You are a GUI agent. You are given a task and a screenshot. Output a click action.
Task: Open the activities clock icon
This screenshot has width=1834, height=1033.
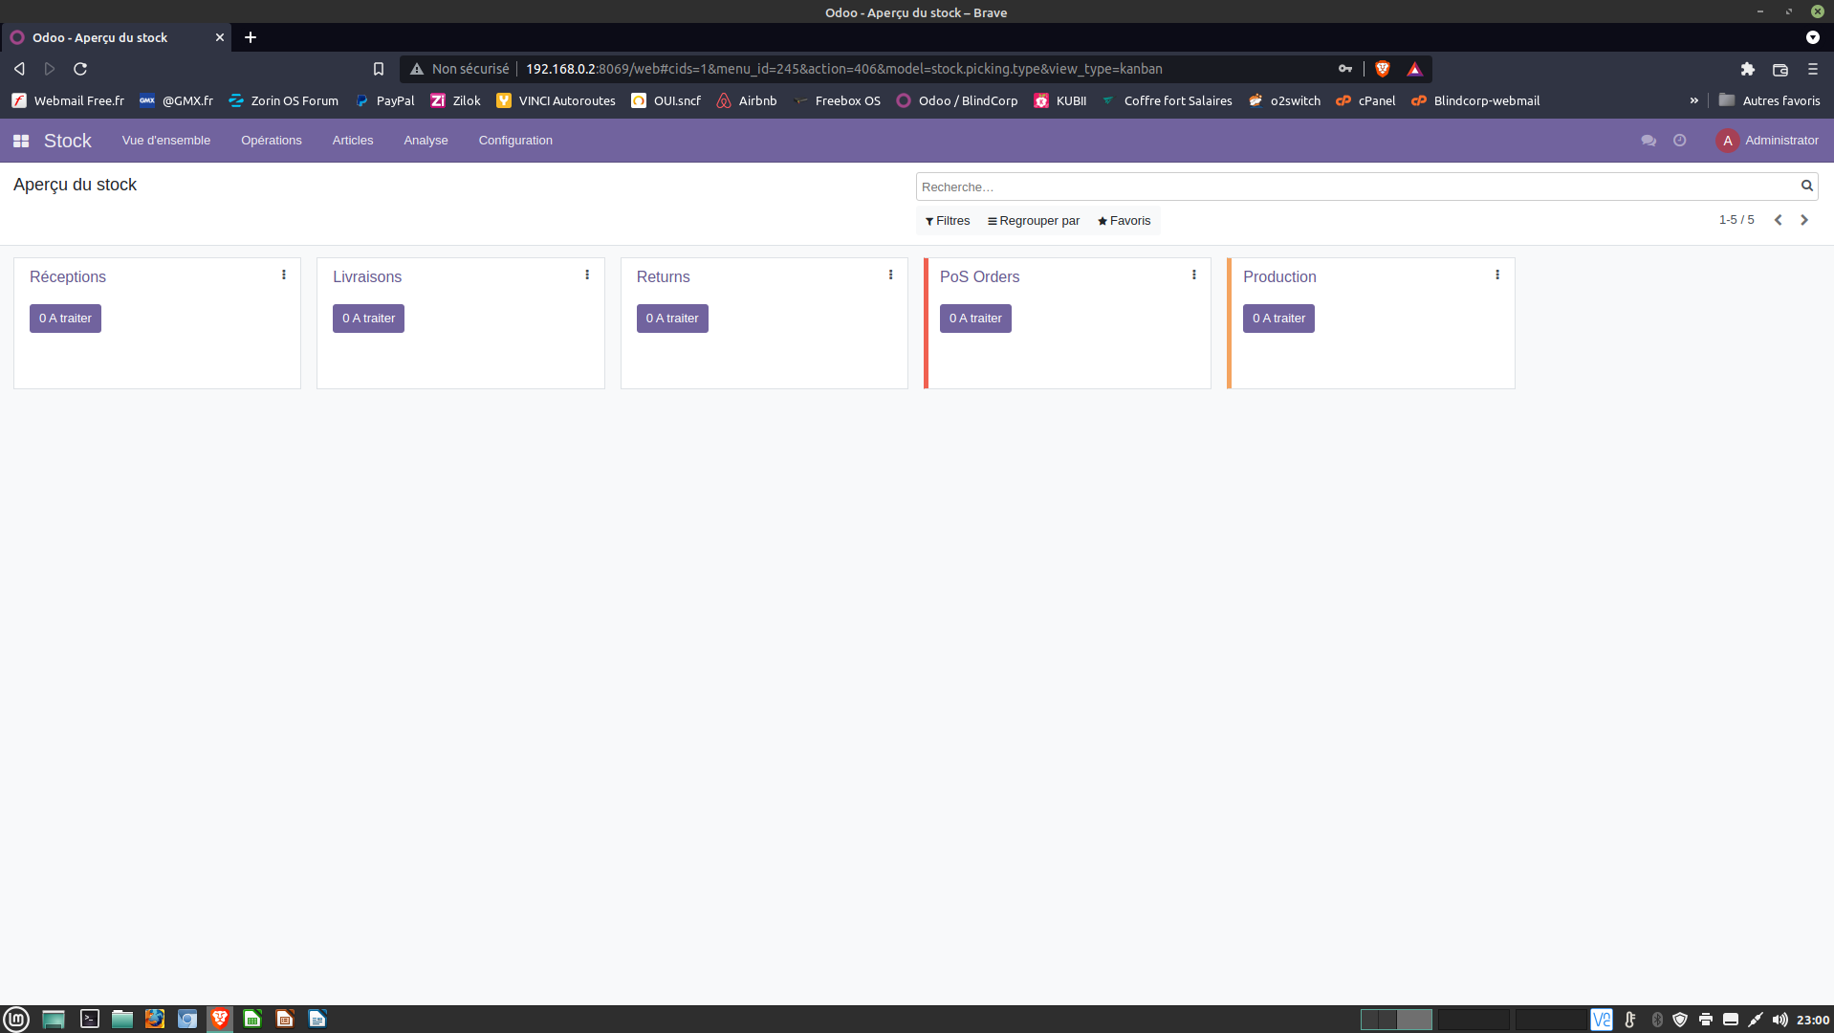click(1679, 141)
